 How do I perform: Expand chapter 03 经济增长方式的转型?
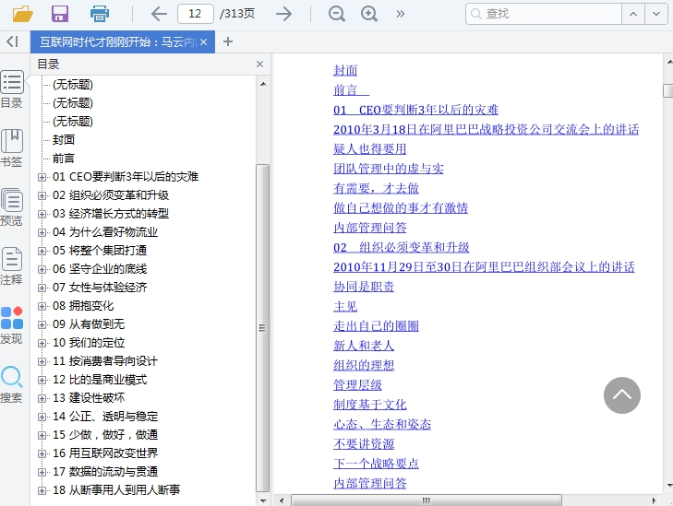(42, 214)
